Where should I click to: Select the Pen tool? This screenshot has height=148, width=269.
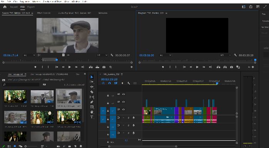[92, 102]
